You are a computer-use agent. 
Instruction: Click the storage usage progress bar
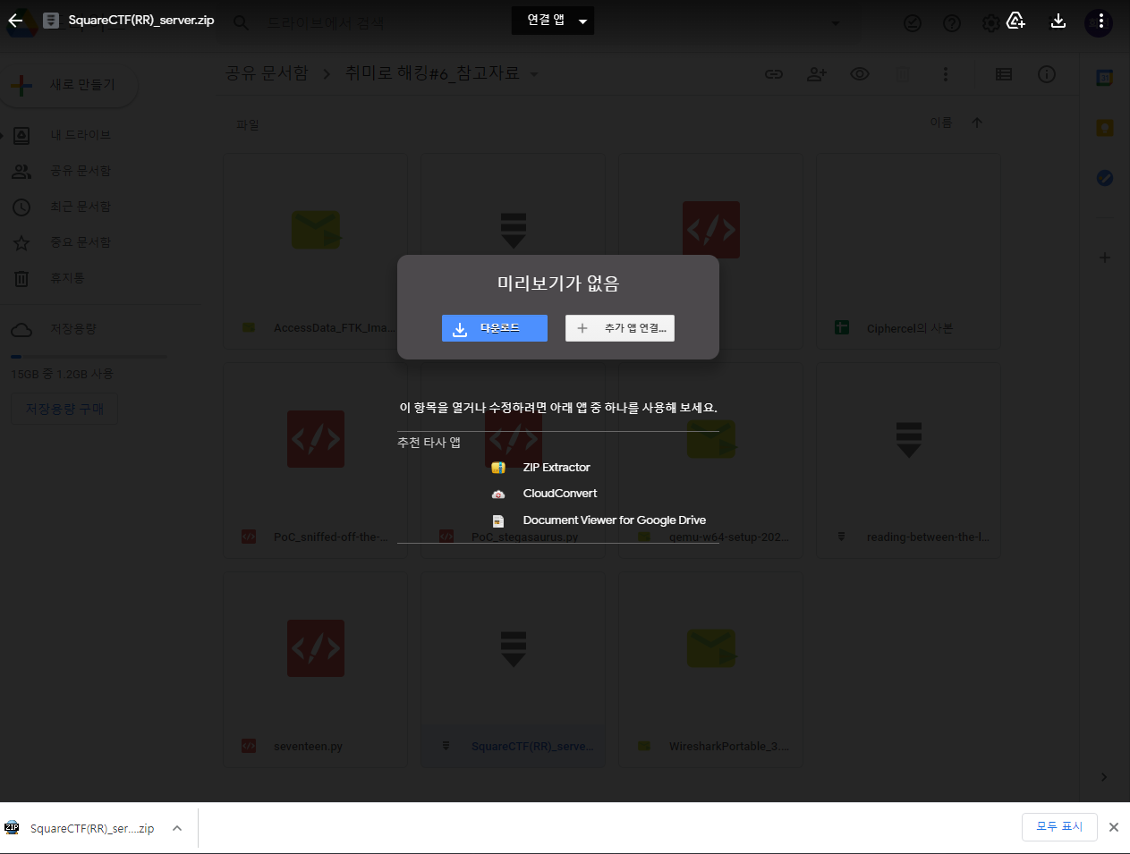click(x=89, y=357)
